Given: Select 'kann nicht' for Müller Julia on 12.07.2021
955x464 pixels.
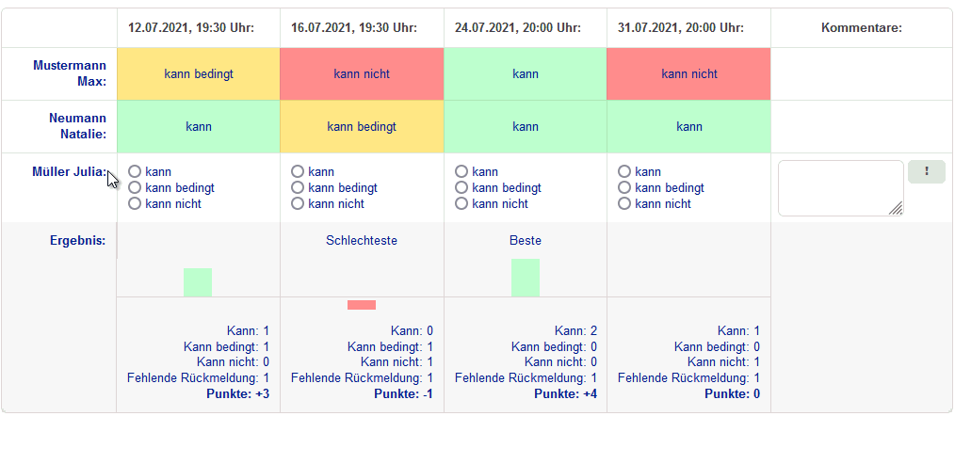Looking at the screenshot, I should (x=135, y=203).
